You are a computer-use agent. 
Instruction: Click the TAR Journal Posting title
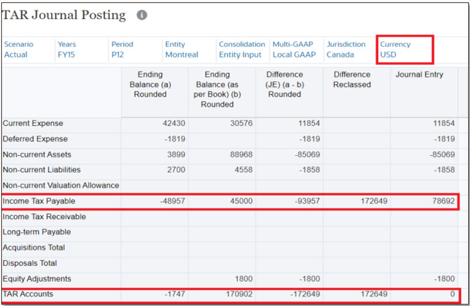point(64,15)
